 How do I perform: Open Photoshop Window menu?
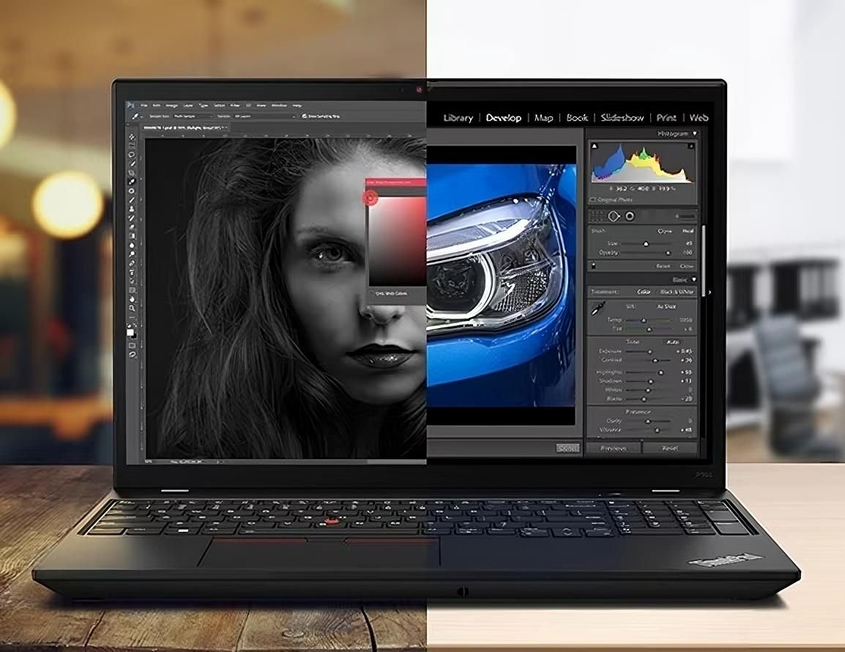pyautogui.click(x=278, y=105)
